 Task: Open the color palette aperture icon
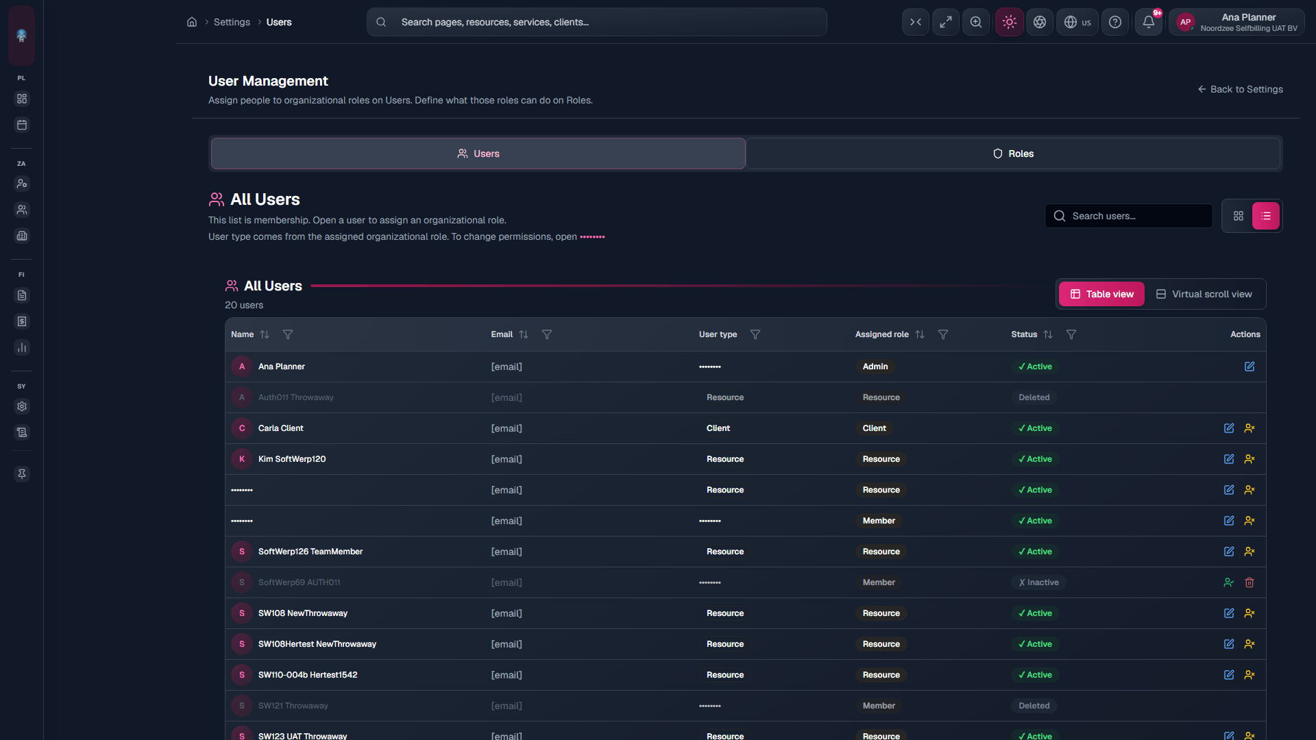[1040, 22]
